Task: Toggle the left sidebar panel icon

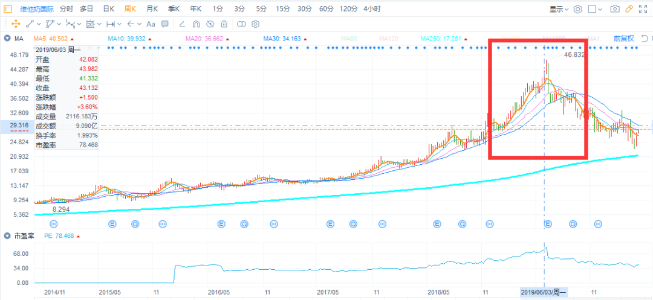Action: coord(7,9)
